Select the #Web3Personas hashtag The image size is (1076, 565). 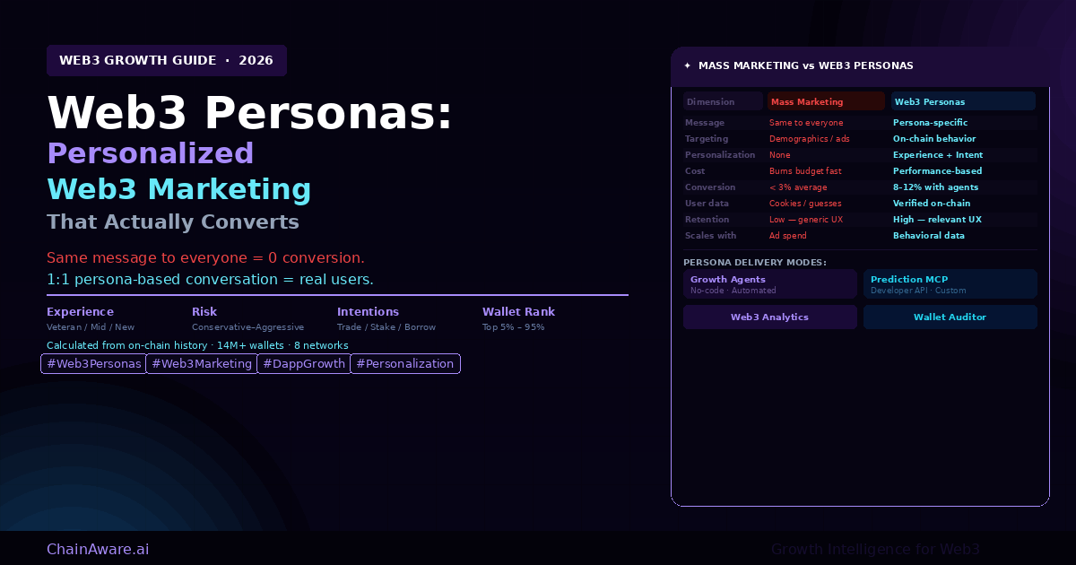[x=94, y=363]
